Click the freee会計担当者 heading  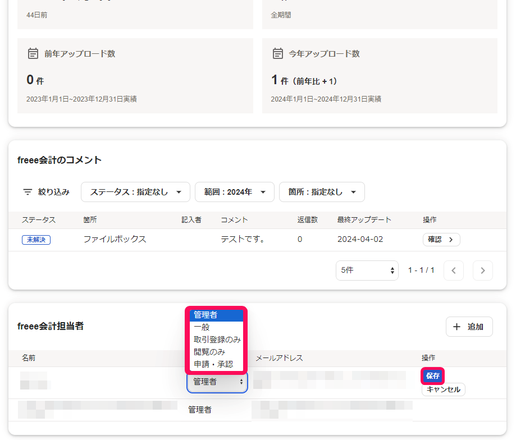pos(51,326)
